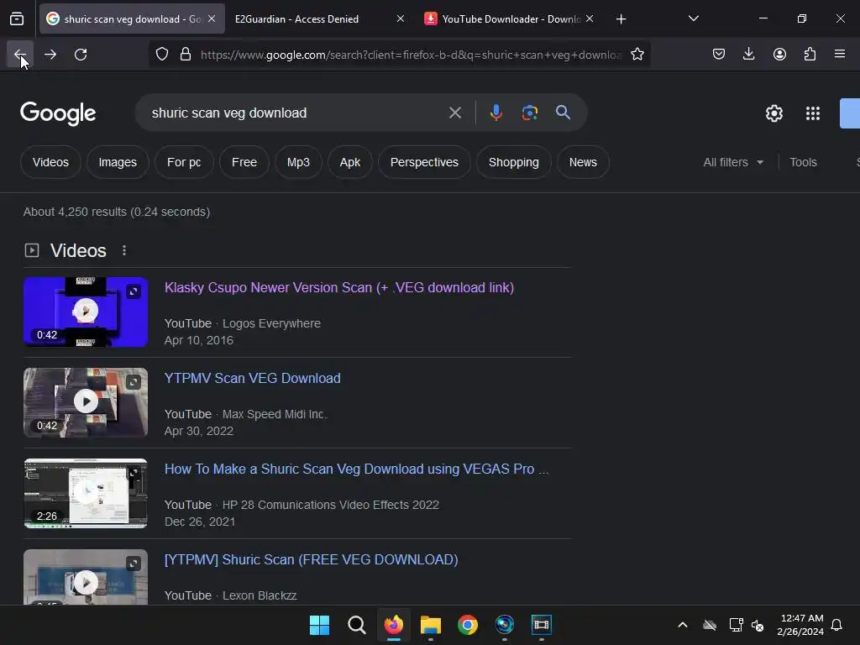
Task: Open Firefox tracking protection shield
Action: point(162,55)
